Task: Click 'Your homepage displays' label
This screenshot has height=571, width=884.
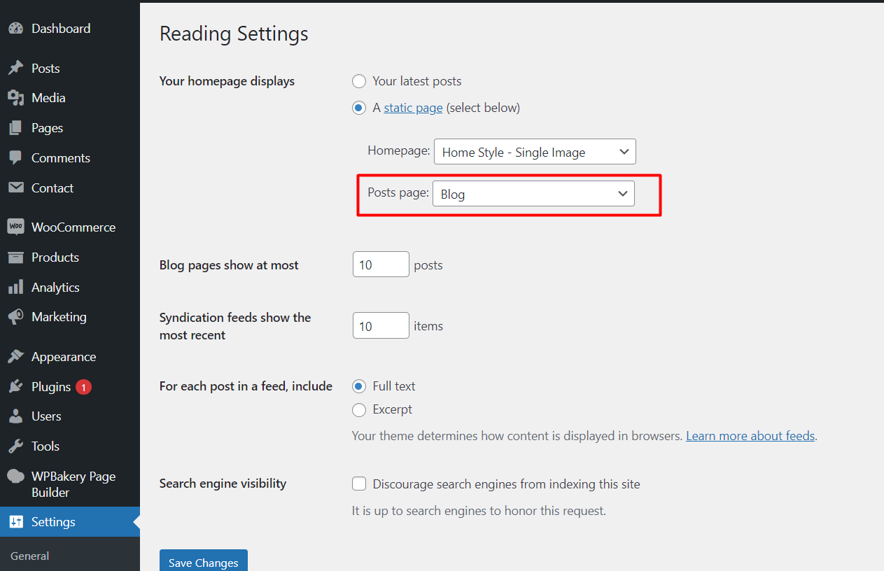Action: point(227,81)
